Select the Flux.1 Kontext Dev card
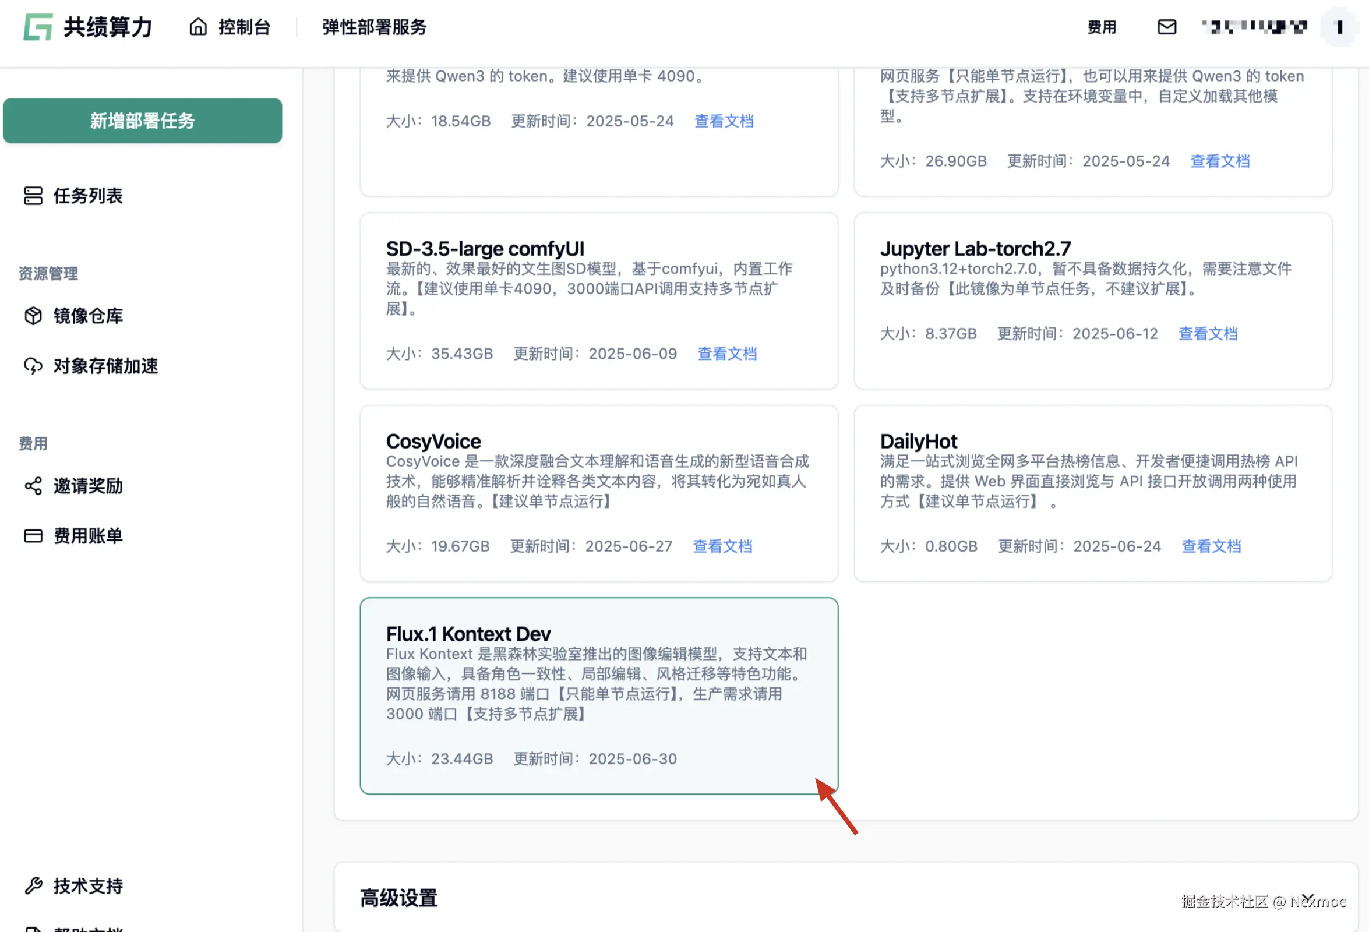1369x932 pixels. [598, 696]
